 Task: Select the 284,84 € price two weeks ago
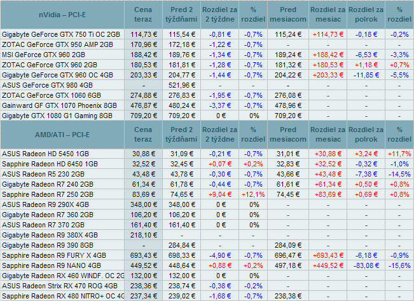(x=182, y=245)
